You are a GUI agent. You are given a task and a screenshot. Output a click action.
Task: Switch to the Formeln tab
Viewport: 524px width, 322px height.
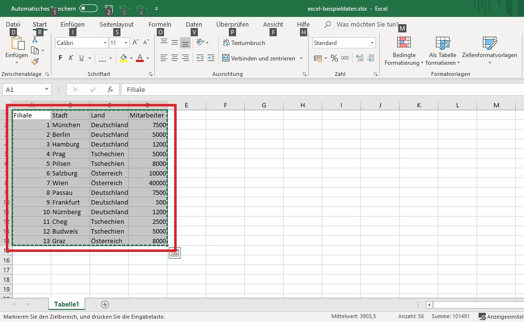click(x=160, y=24)
